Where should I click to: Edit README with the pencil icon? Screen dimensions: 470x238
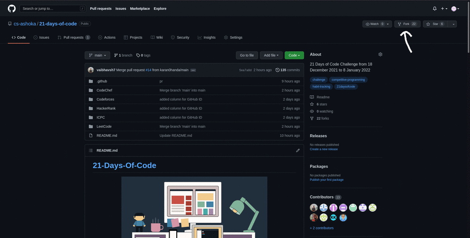(298, 151)
